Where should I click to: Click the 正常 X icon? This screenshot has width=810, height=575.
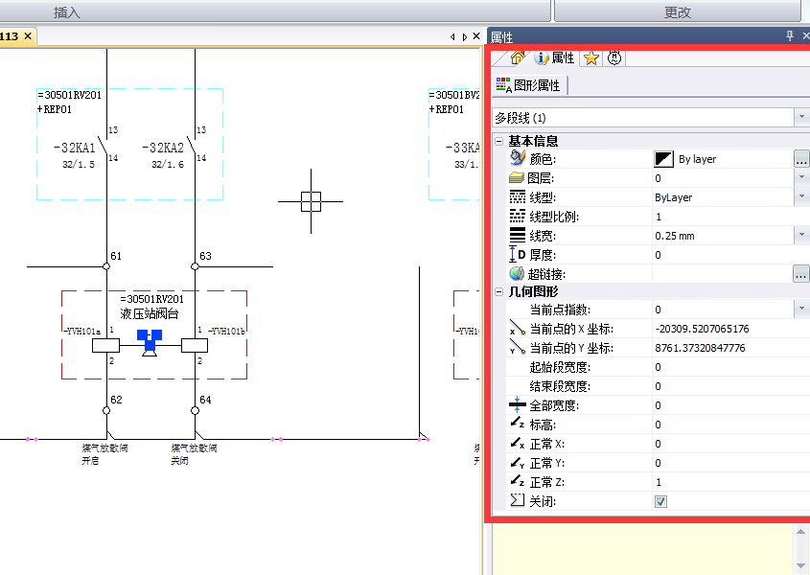coord(517,444)
